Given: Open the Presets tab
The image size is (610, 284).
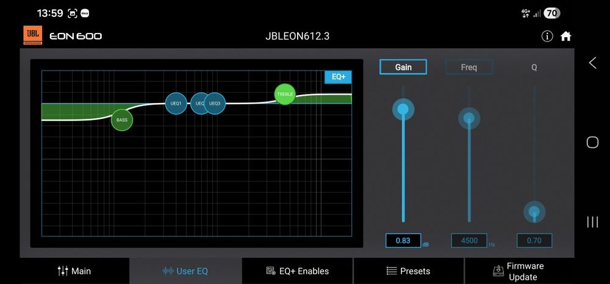Looking at the screenshot, I should coord(409,271).
